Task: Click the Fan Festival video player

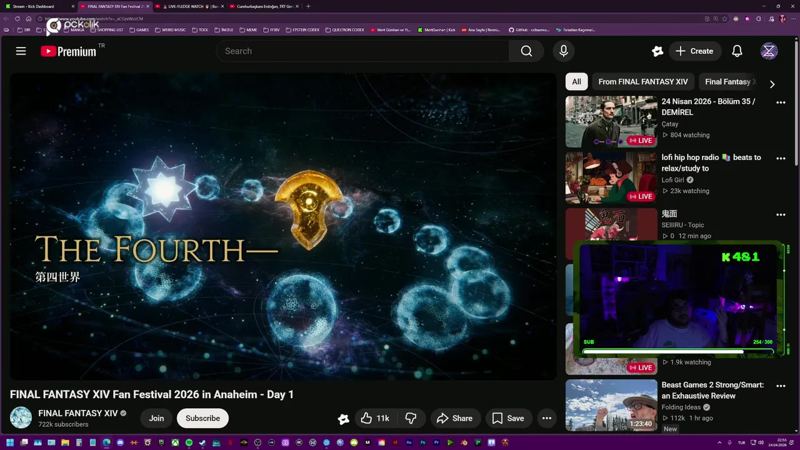Action: (283, 226)
